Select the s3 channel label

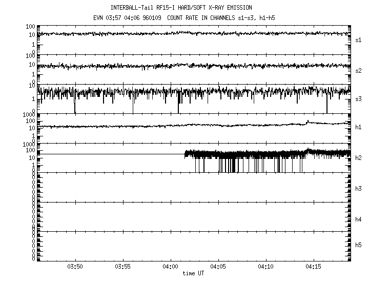pos(359,99)
